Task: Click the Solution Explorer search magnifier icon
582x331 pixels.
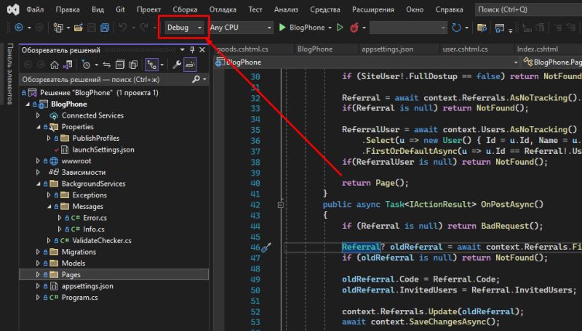Action: click(x=196, y=79)
